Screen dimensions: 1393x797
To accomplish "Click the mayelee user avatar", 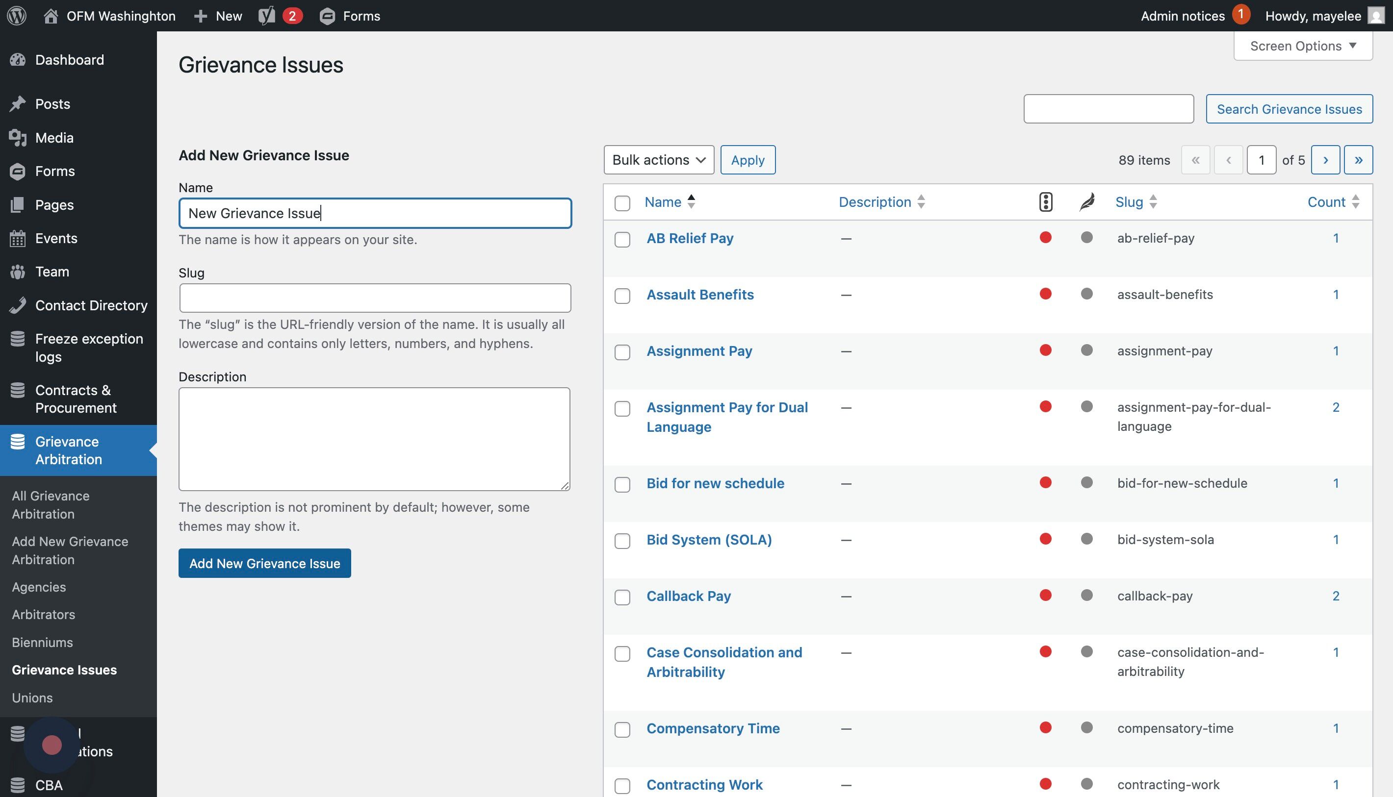I will click(1375, 16).
